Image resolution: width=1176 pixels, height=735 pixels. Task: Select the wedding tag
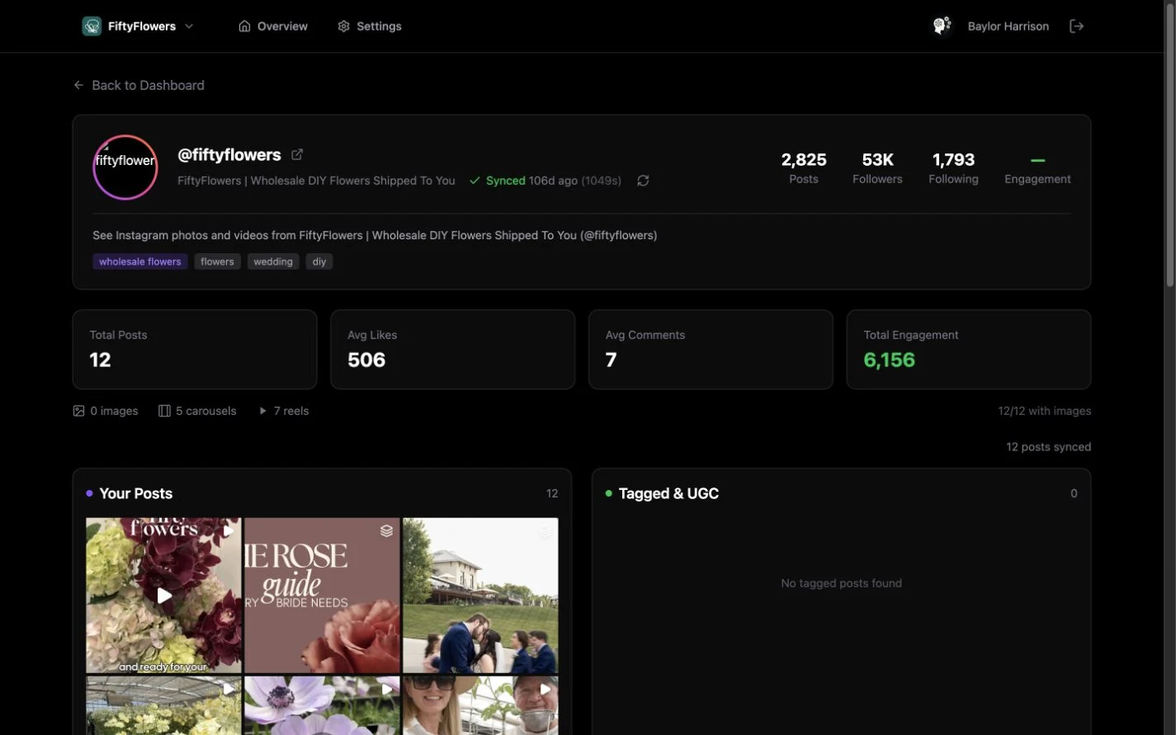(x=273, y=261)
